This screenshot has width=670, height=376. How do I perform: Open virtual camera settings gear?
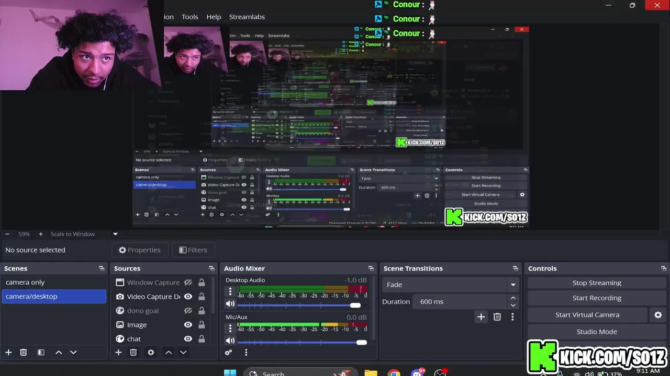658,315
